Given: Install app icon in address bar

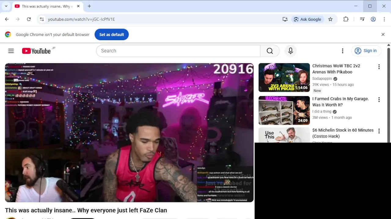Looking at the screenshot, I should [285, 19].
